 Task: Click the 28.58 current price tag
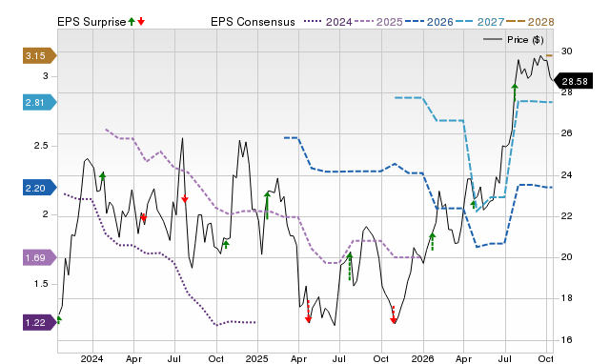pyautogui.click(x=573, y=81)
